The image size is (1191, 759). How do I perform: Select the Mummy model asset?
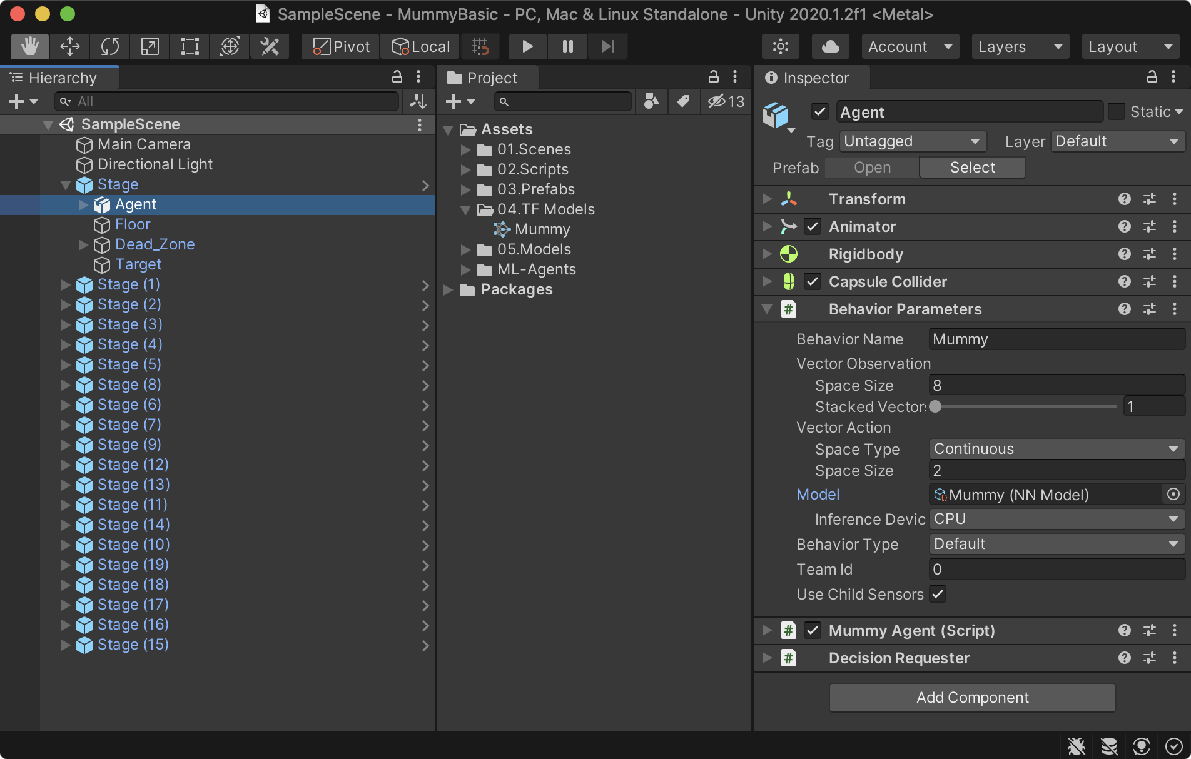pyautogui.click(x=542, y=229)
